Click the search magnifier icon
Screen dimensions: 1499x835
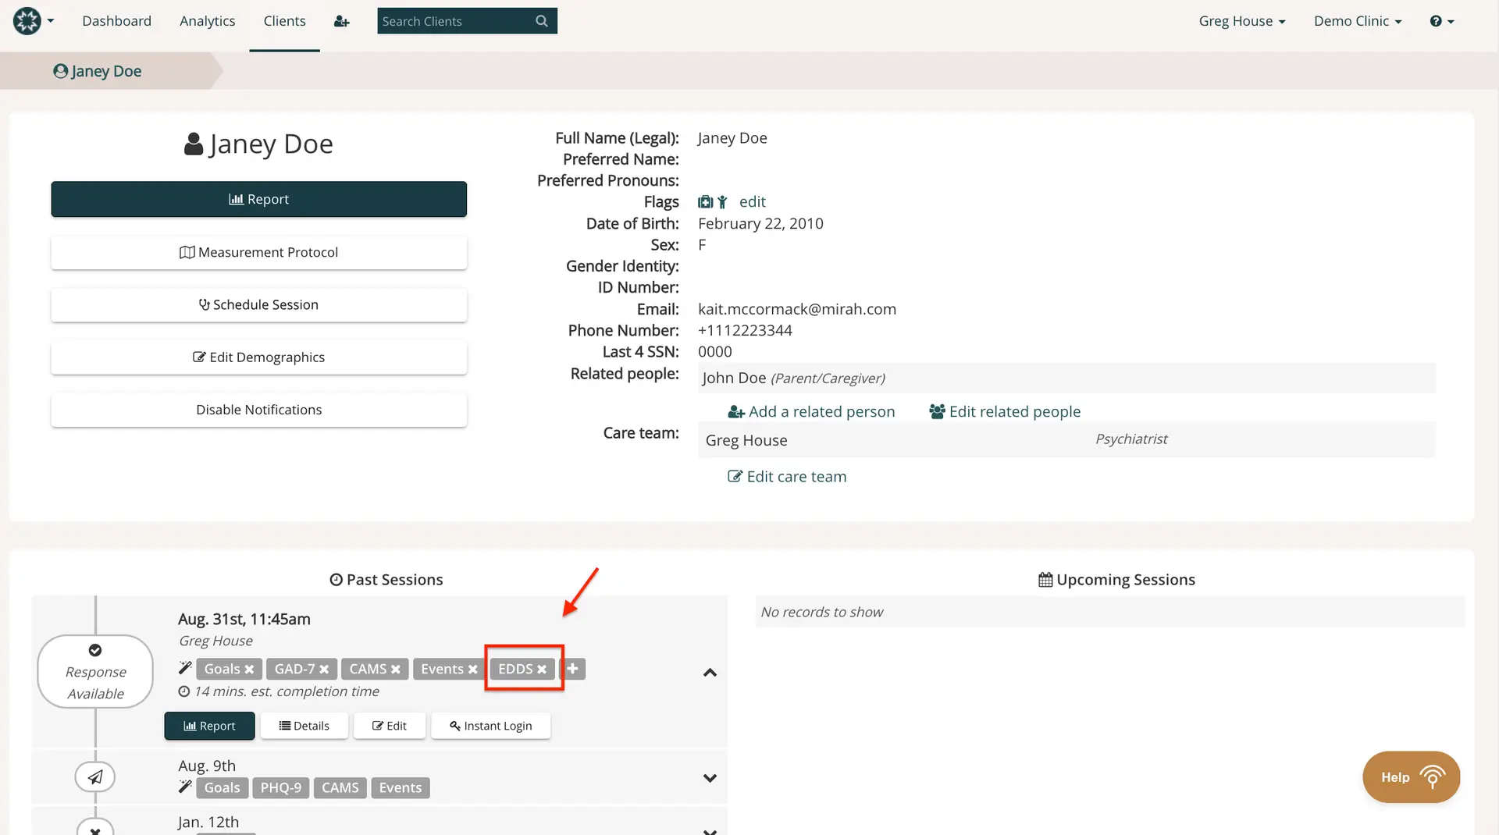(x=542, y=21)
